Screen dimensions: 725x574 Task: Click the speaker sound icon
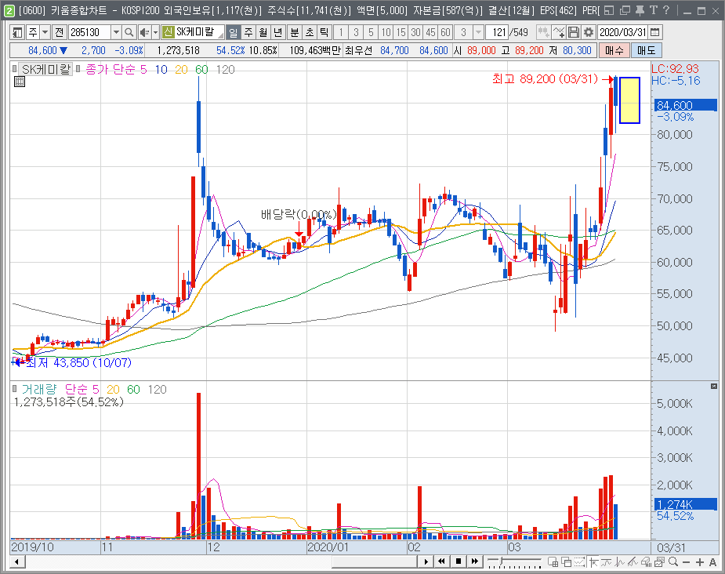click(x=144, y=32)
